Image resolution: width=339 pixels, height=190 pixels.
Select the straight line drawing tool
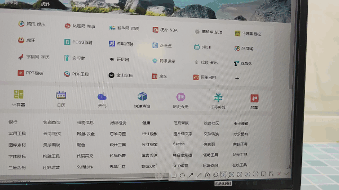199,175
